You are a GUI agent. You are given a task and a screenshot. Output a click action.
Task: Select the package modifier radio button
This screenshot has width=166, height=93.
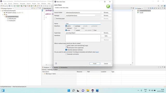click(x=74, y=26)
